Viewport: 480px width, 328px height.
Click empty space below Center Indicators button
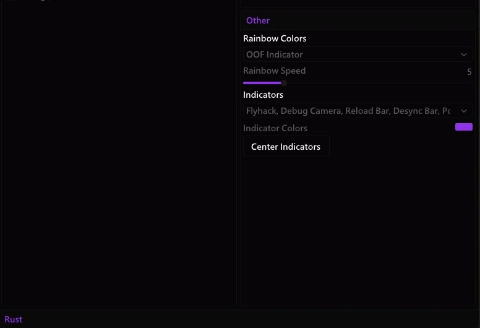358,230
